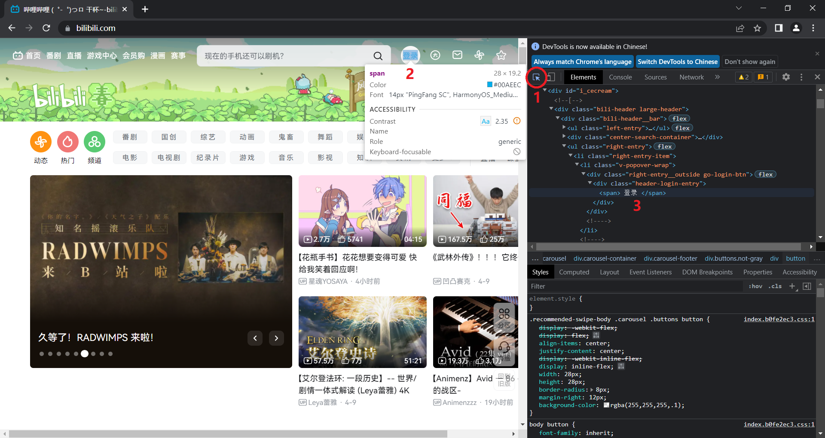Toggle .cls class editor
This screenshot has height=438, width=825.
pos(775,286)
